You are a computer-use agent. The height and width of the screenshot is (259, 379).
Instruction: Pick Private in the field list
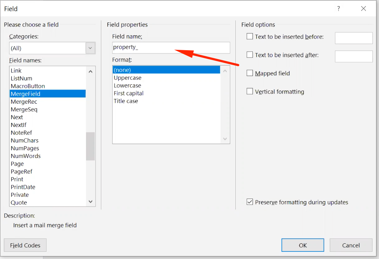pos(48,195)
